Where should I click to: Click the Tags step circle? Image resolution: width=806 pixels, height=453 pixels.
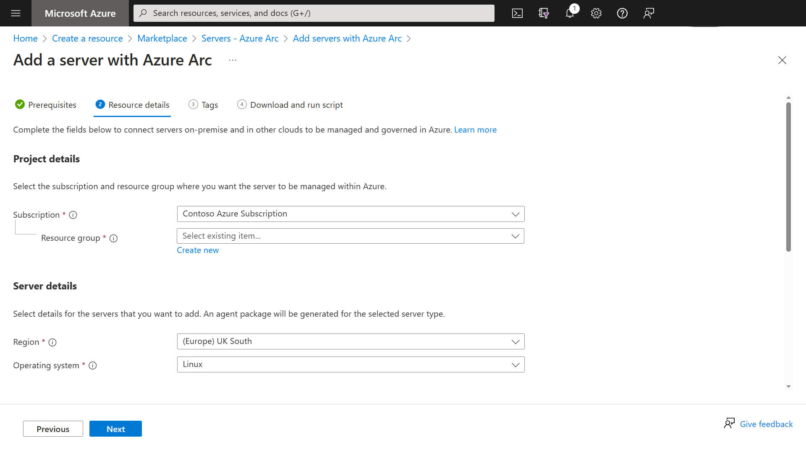coord(193,104)
